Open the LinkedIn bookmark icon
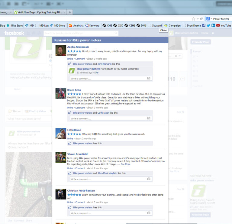Image resolution: width=232 pixels, height=224 pixels. (213, 26)
